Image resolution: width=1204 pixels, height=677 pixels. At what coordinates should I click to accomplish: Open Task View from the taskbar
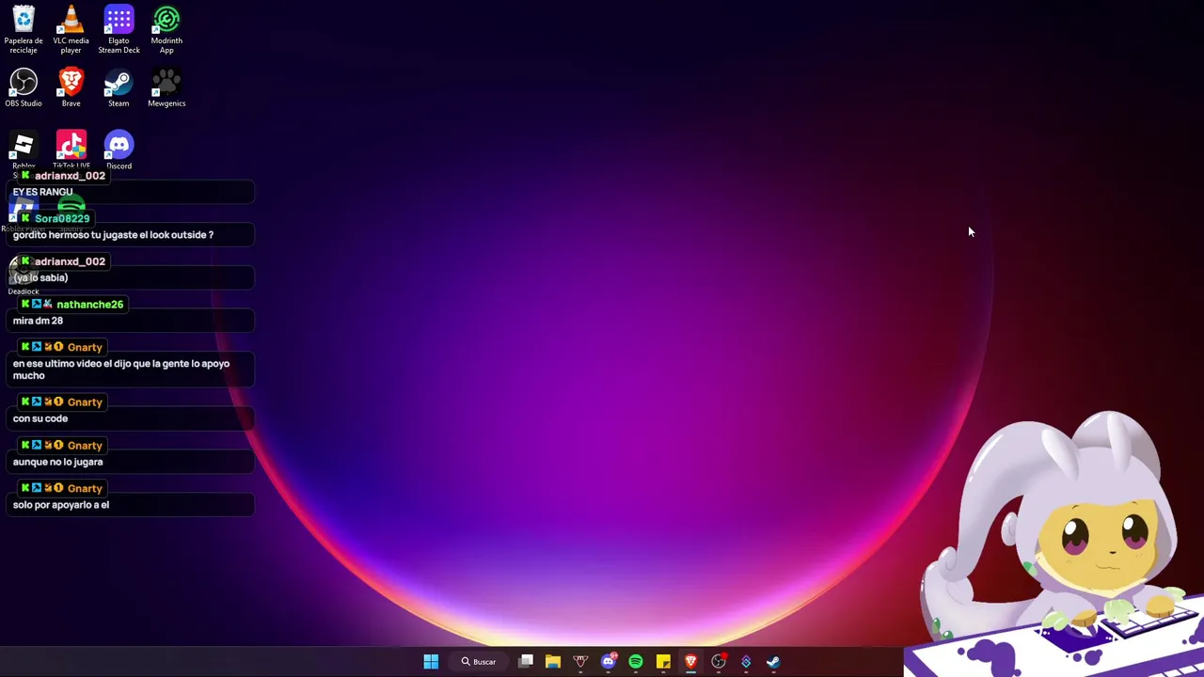526,662
